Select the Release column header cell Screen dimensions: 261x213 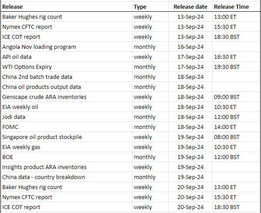(66, 7)
